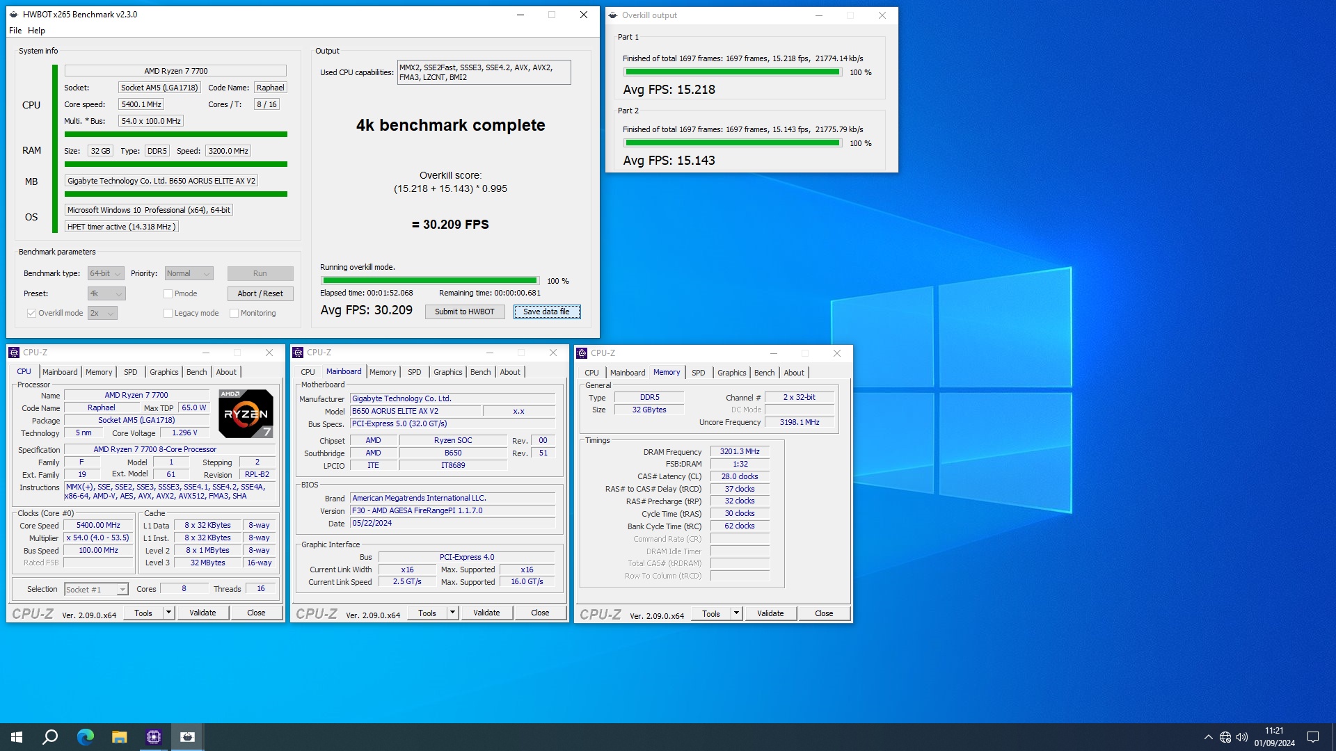Viewport: 1336px width, 751px height.
Task: Open About tab in the Memory CPU-Z window
Action: click(794, 373)
